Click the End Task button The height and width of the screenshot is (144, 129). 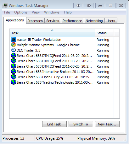54,124
